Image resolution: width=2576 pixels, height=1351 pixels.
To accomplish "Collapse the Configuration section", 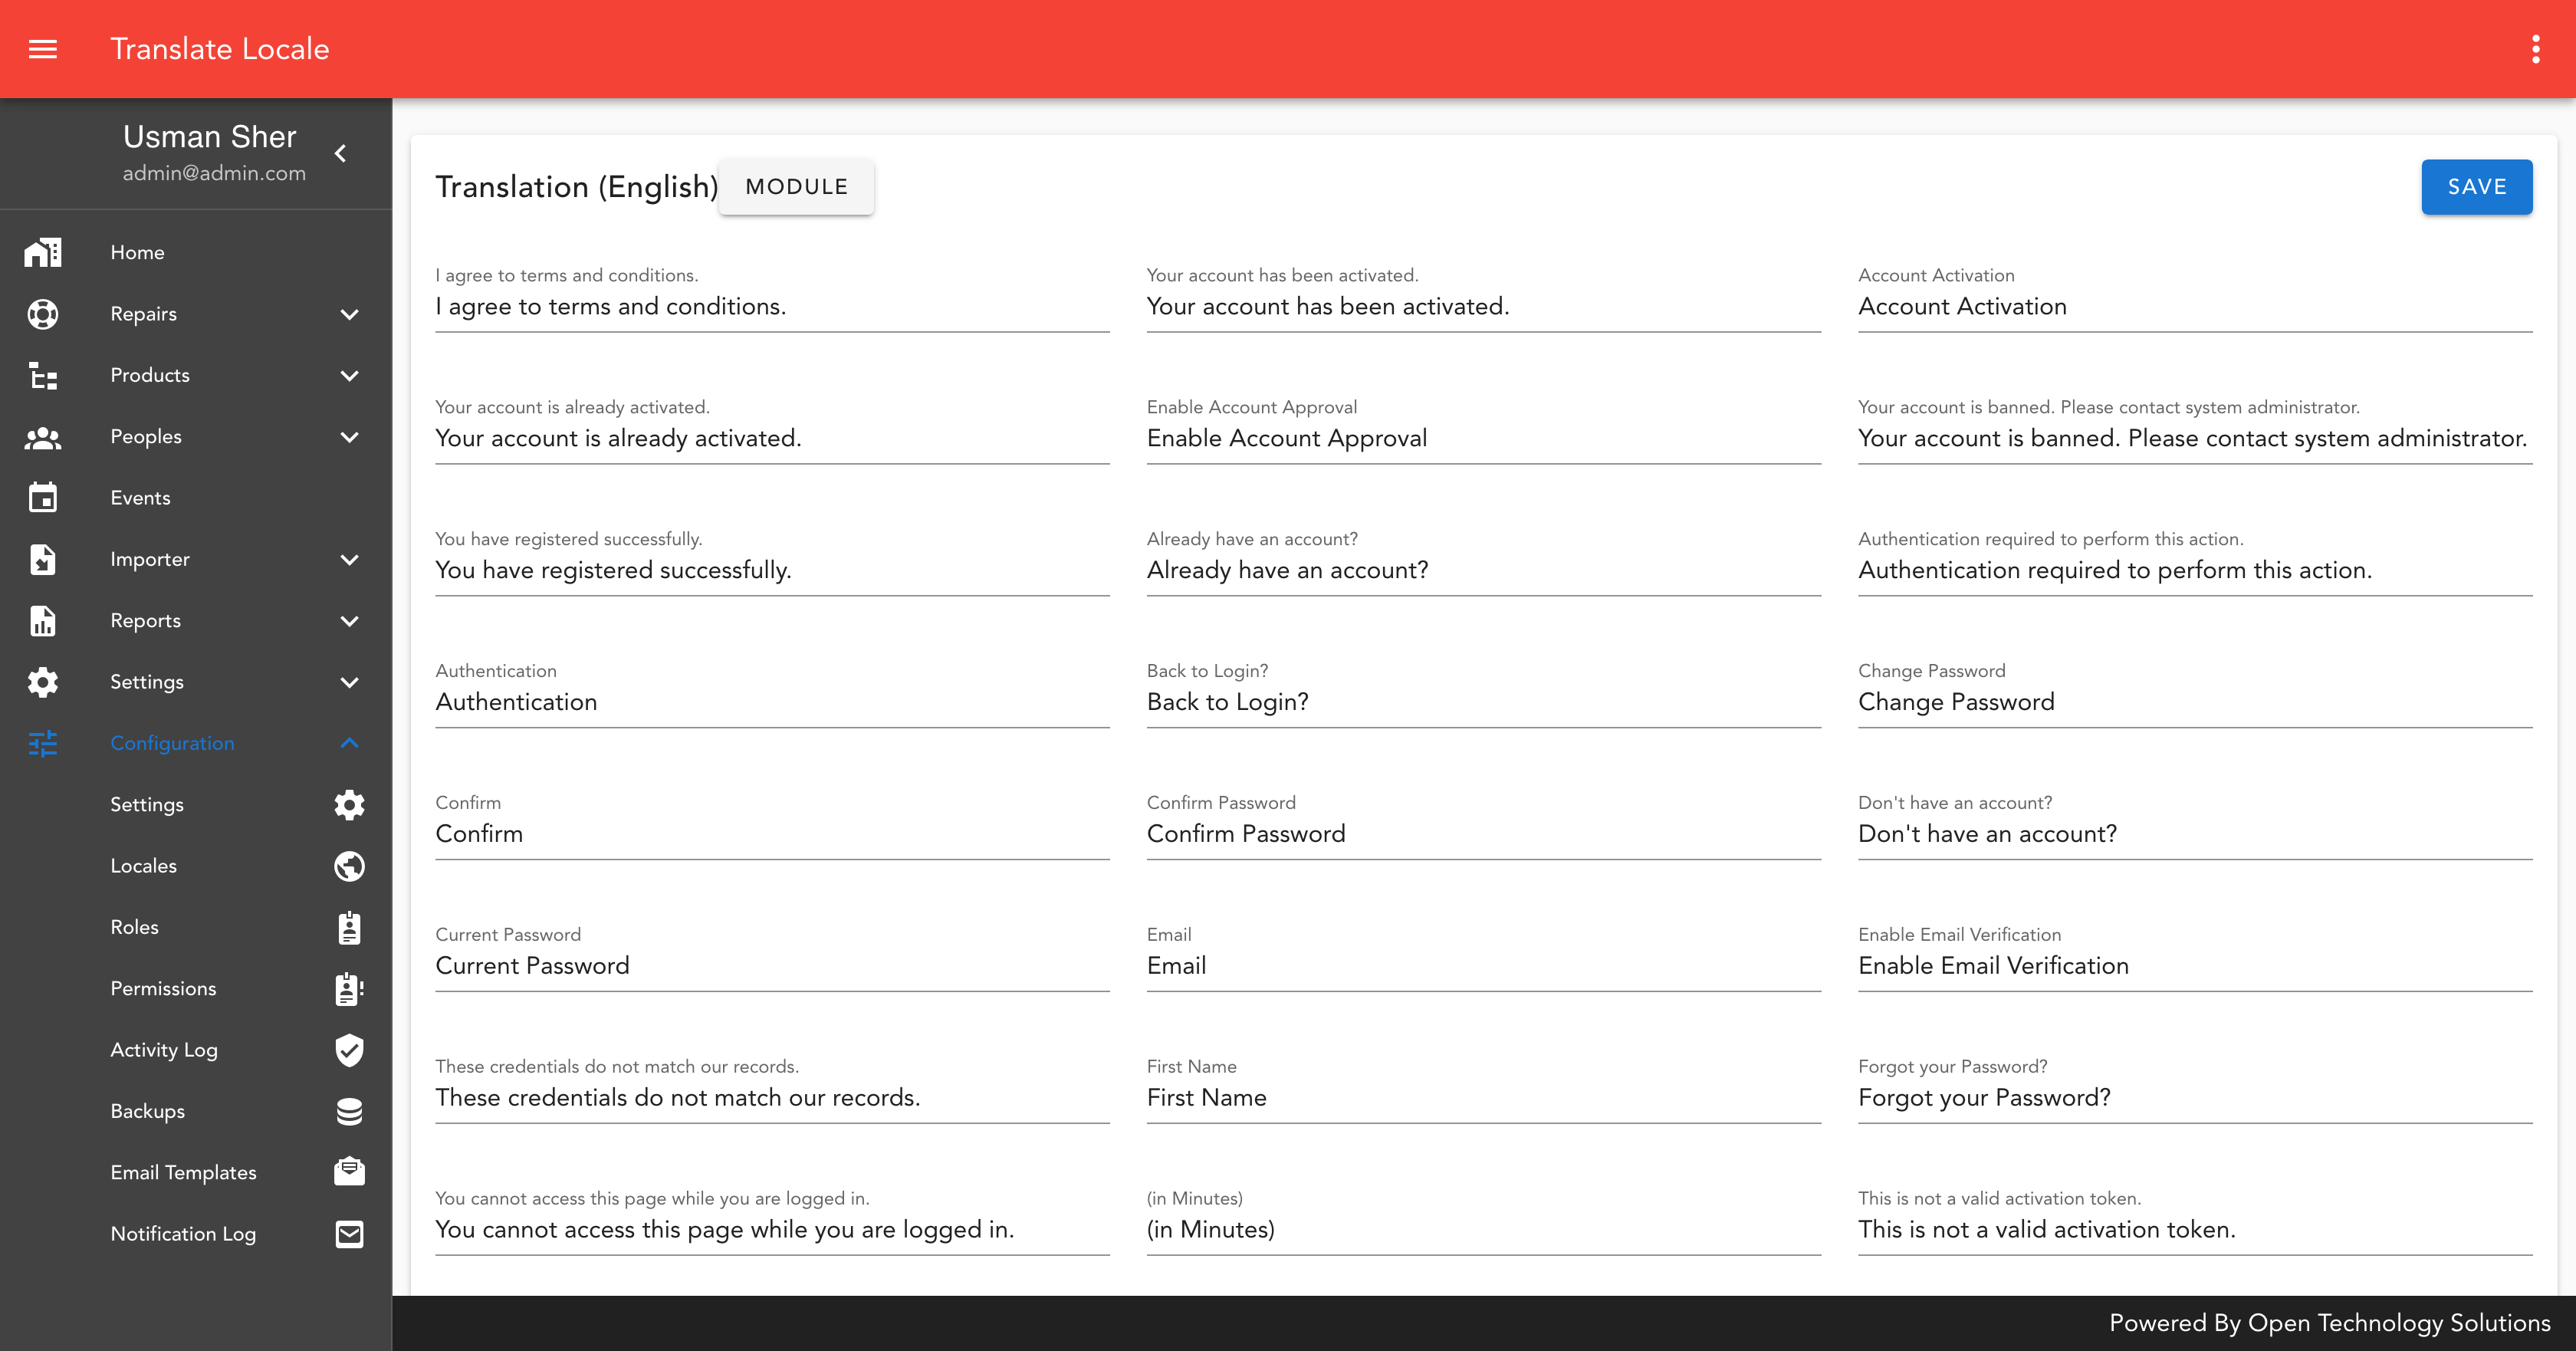I will (x=349, y=743).
